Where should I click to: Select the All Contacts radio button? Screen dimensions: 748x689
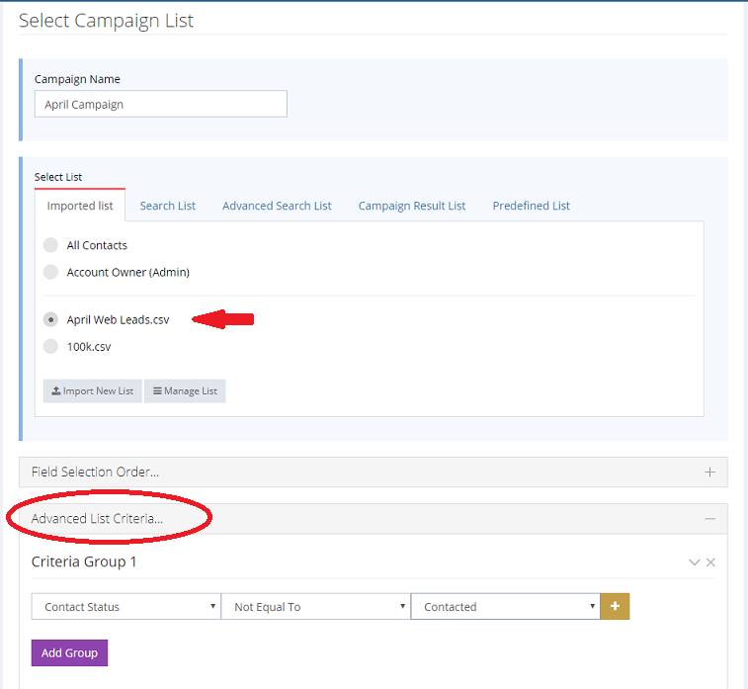pyautogui.click(x=51, y=245)
